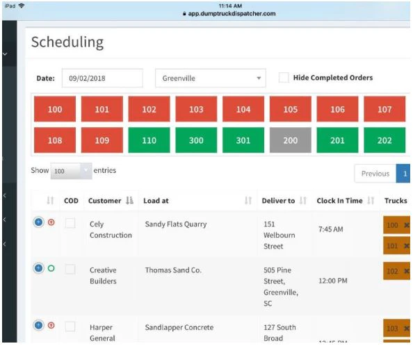Viewport: 413px width, 346px height.
Task: Click the red up-arrow icon on Cely Construction row
Action: point(51,222)
